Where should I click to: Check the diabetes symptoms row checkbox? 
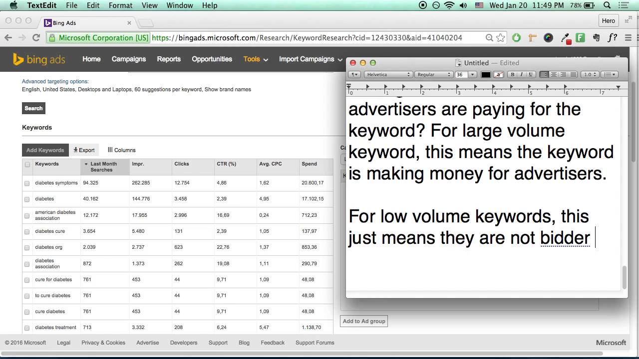27,183
